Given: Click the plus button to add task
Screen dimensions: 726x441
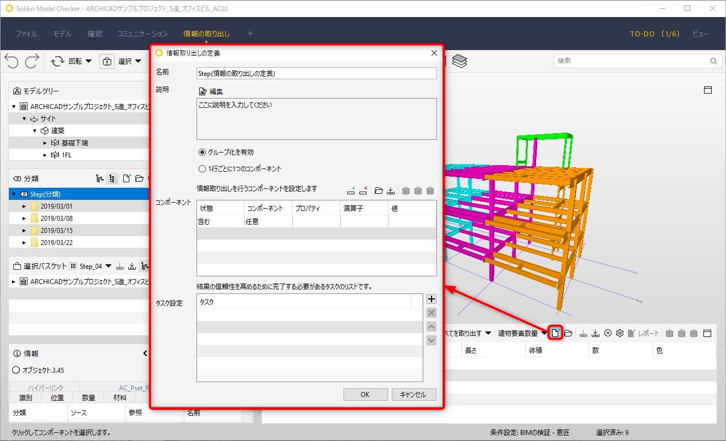Looking at the screenshot, I should click(432, 299).
